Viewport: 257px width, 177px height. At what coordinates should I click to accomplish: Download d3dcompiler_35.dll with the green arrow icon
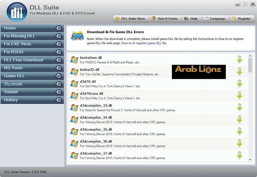pos(239,131)
